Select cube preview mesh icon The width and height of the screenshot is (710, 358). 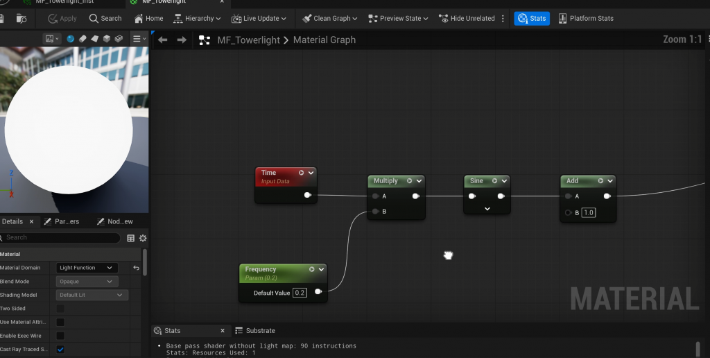click(x=106, y=39)
